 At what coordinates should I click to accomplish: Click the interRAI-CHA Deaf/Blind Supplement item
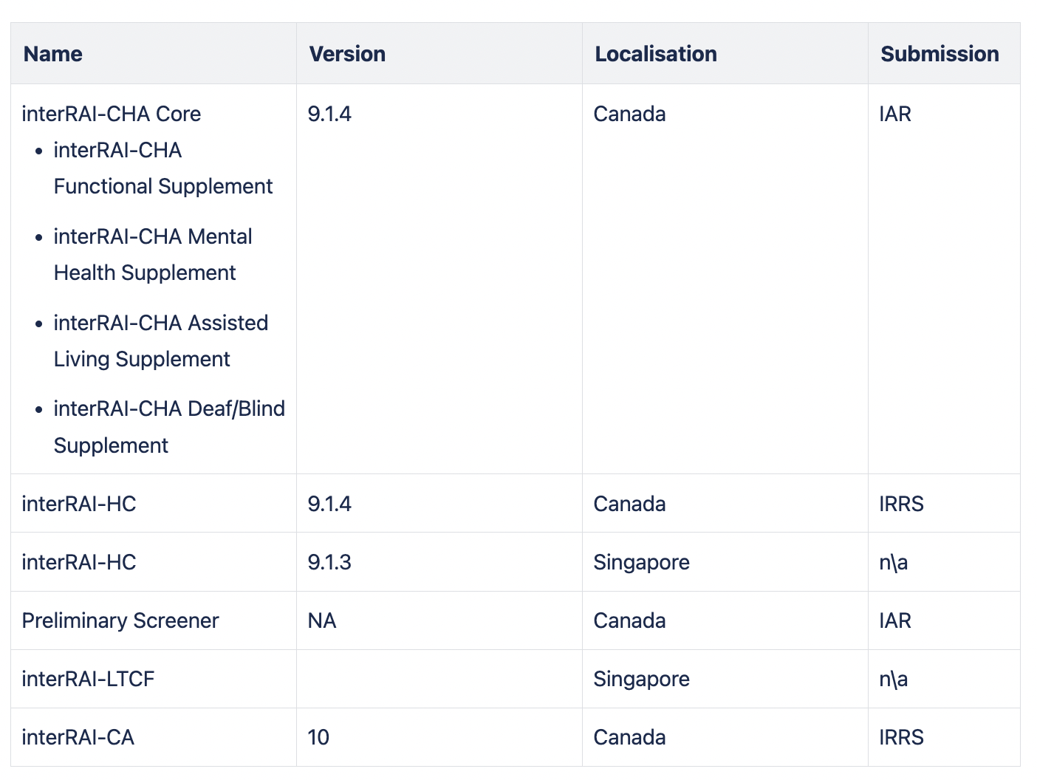click(x=168, y=427)
